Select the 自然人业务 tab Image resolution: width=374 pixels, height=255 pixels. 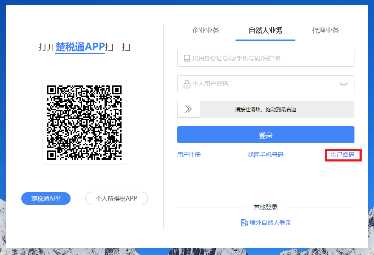click(266, 31)
